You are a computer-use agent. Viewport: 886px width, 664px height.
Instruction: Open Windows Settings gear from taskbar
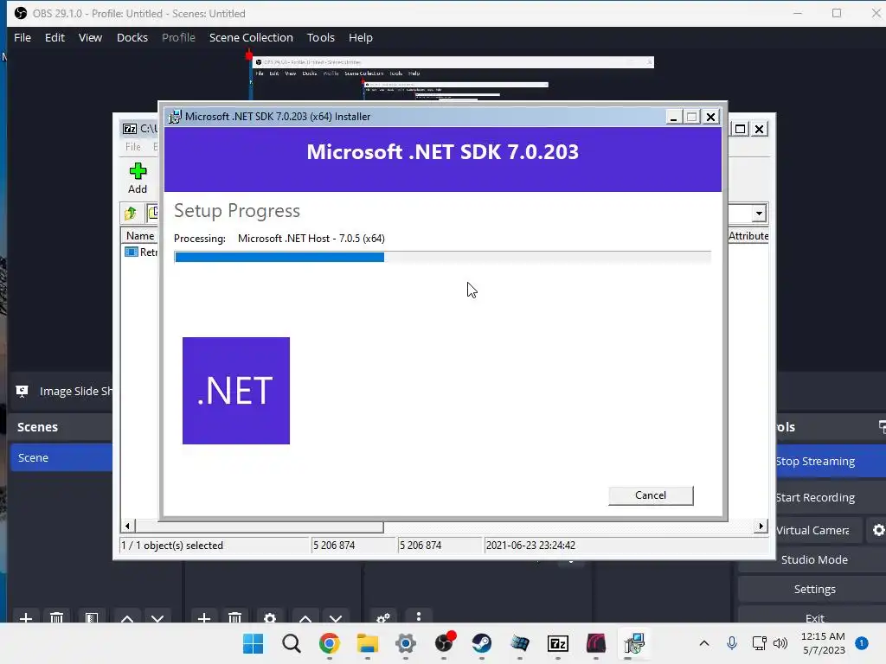tap(406, 643)
